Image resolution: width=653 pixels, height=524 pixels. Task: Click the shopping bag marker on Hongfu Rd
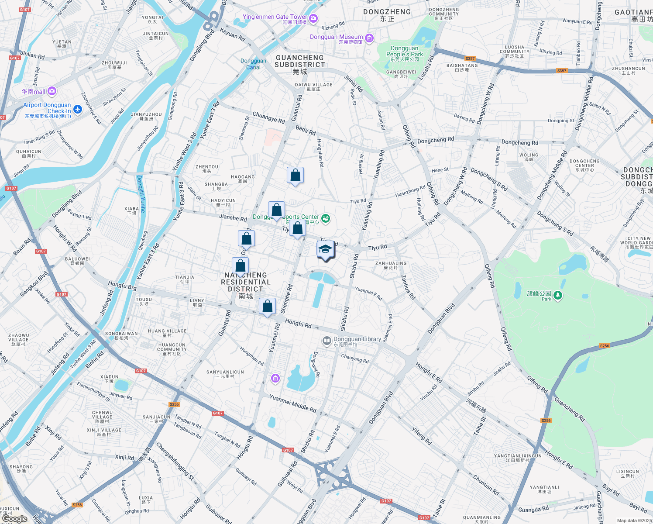(268, 307)
